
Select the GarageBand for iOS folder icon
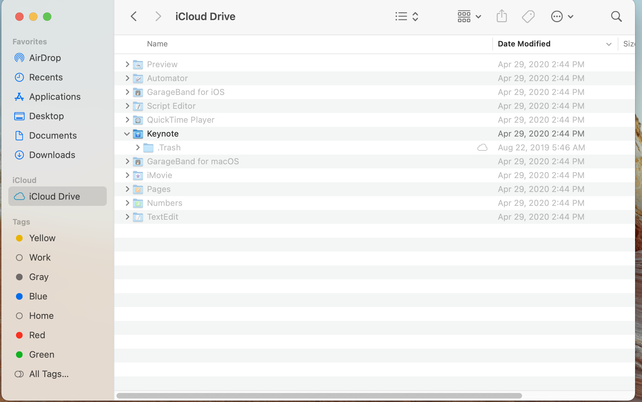coord(138,92)
